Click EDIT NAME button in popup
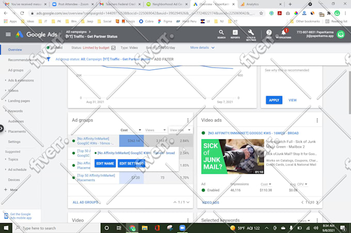 click(x=105, y=164)
